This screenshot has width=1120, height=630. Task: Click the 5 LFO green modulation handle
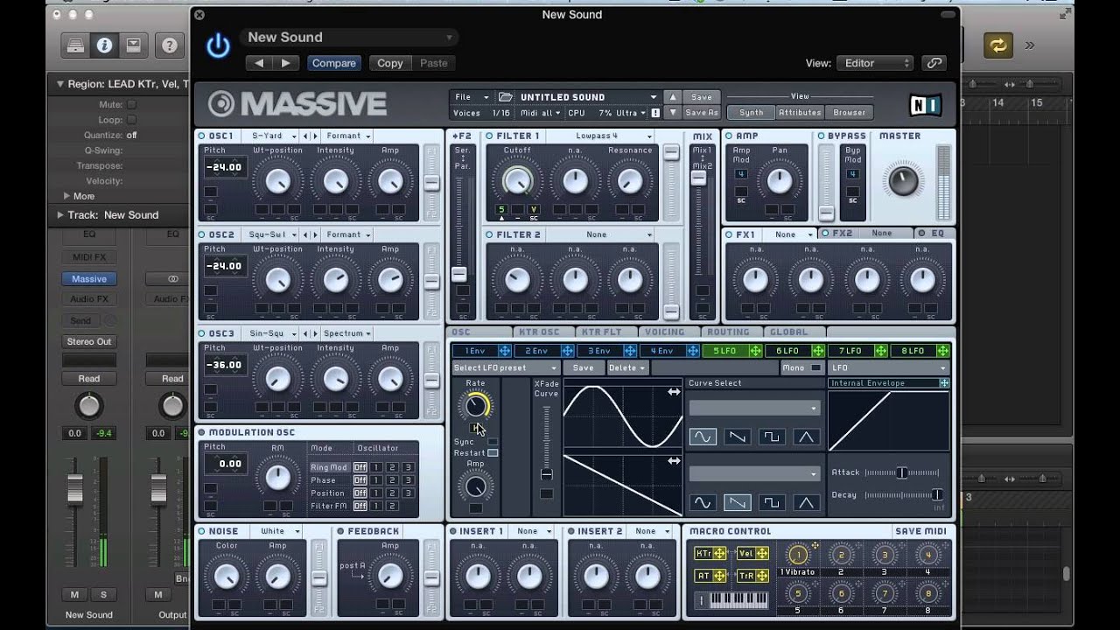point(754,351)
